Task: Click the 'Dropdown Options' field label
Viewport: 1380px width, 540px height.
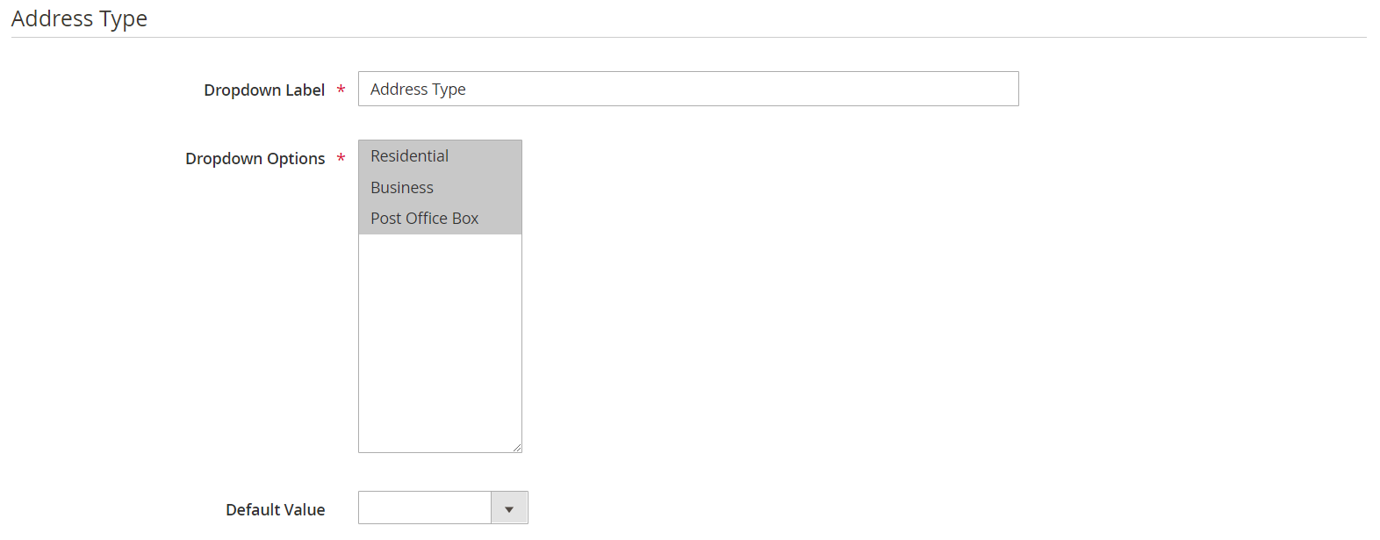Action: pyautogui.click(x=255, y=159)
